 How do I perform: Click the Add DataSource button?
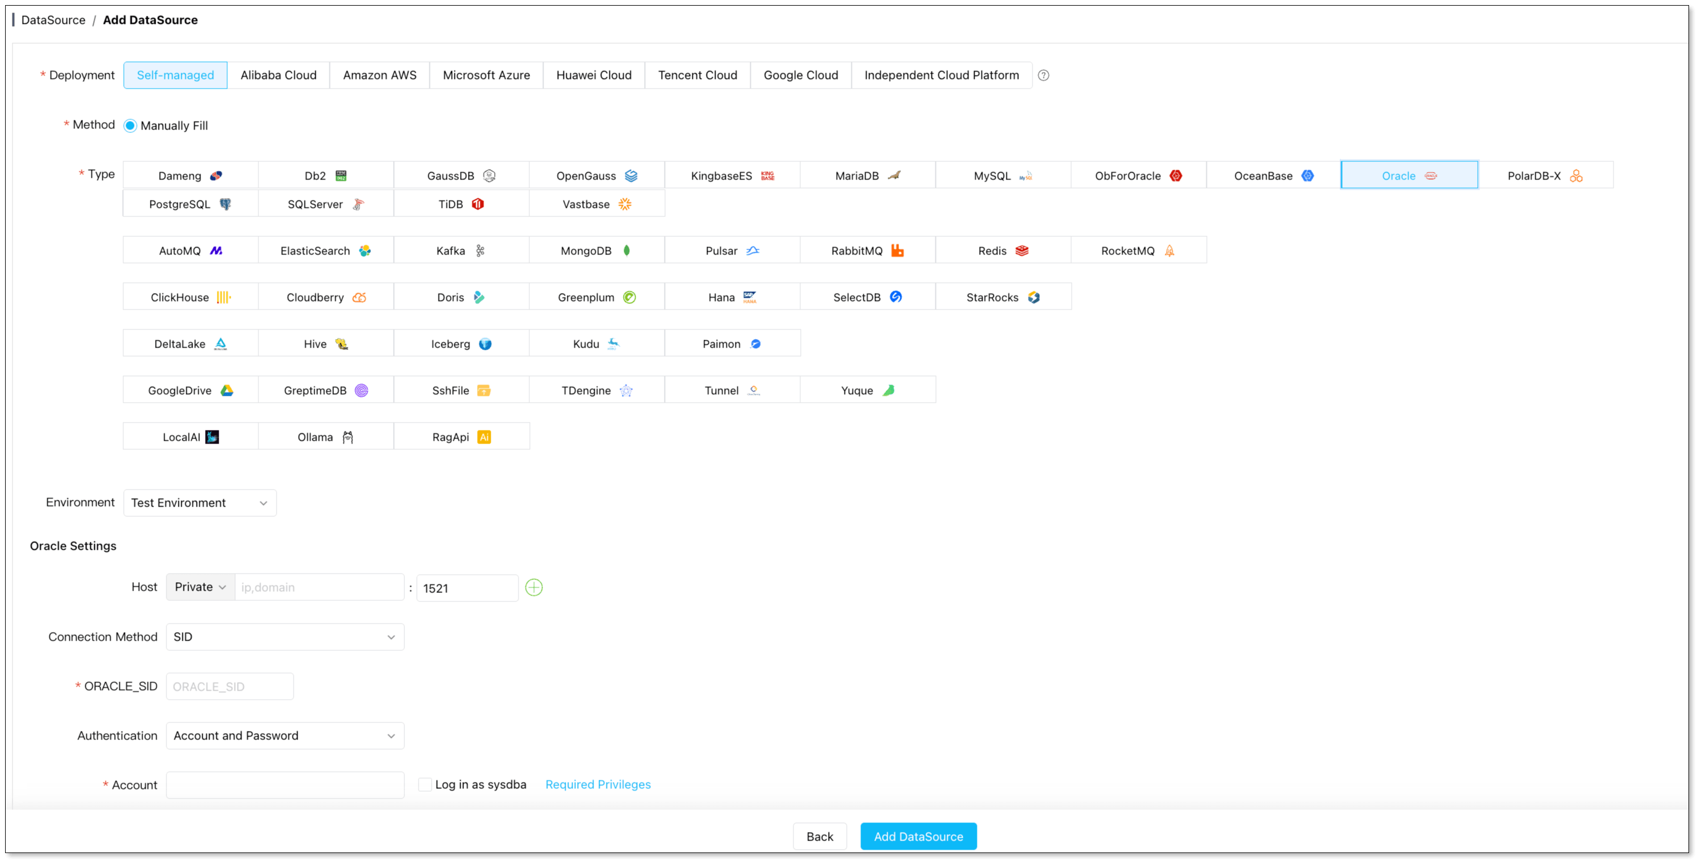tap(918, 836)
